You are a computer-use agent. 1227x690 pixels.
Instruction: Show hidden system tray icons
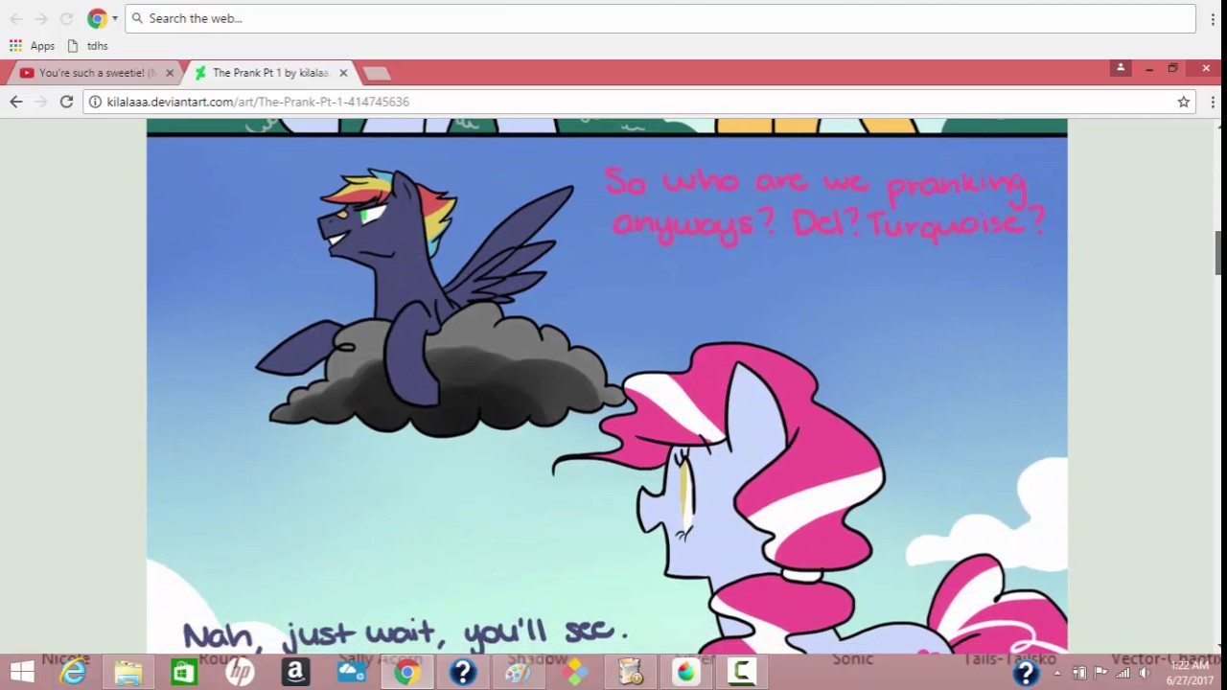point(1057,673)
